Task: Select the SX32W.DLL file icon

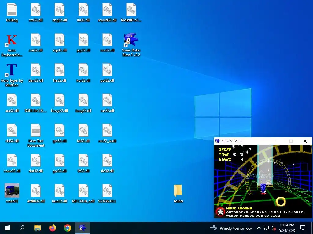Action: (107, 191)
